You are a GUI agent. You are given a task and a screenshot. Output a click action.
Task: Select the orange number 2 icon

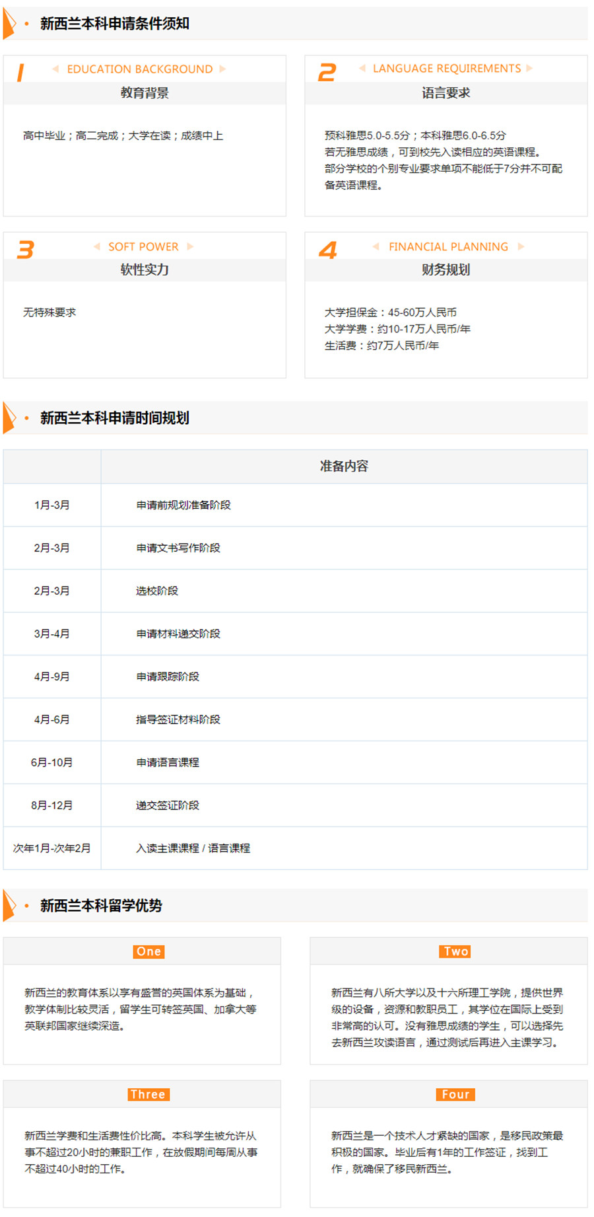pyautogui.click(x=327, y=72)
